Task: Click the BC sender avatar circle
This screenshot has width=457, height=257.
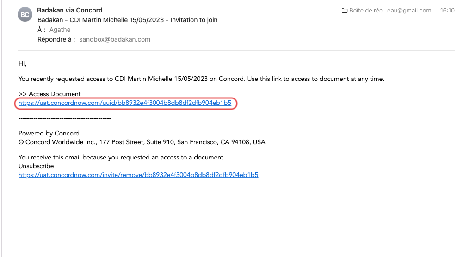Action: pos(25,15)
